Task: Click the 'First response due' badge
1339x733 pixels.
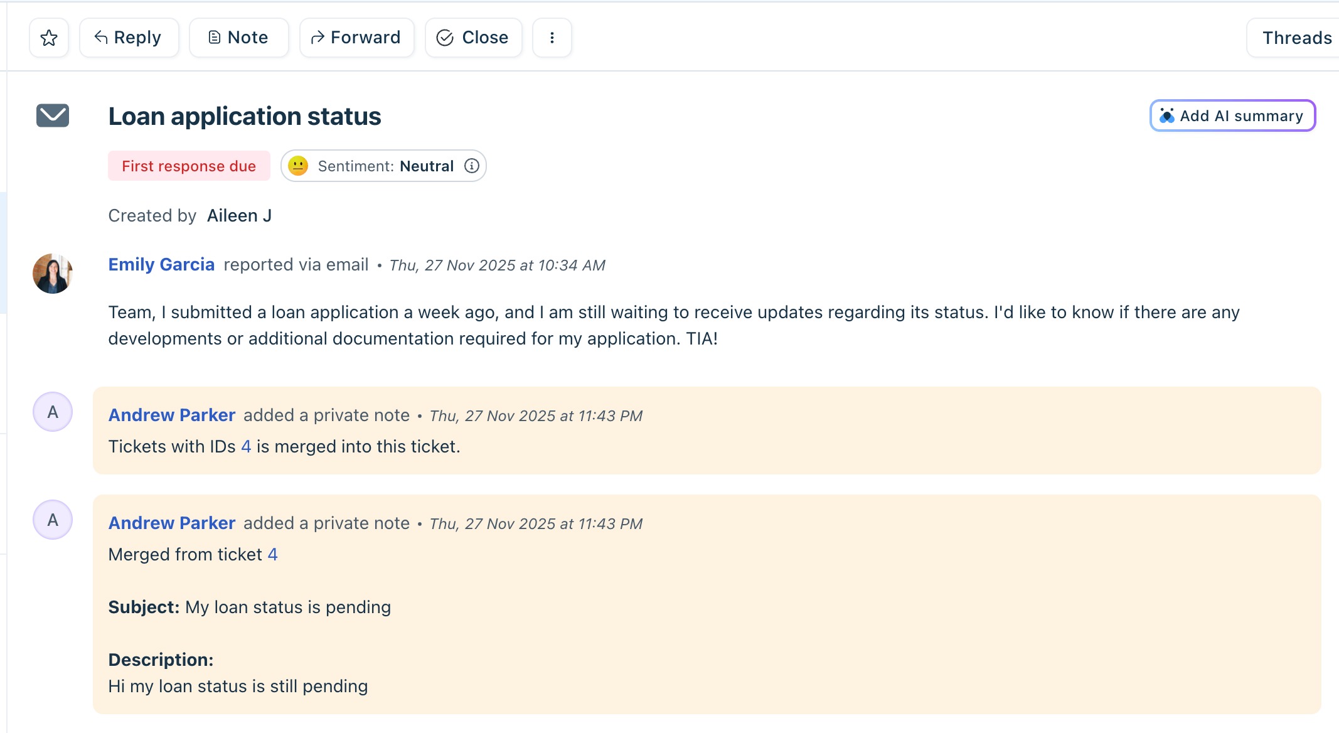Action: pyautogui.click(x=189, y=166)
